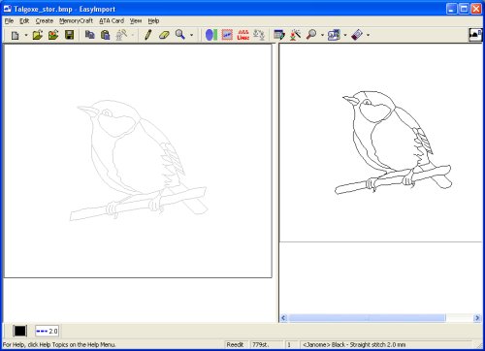Click the stitch length 2.0 button
This screenshot has width=485, height=351.
pos(47,331)
